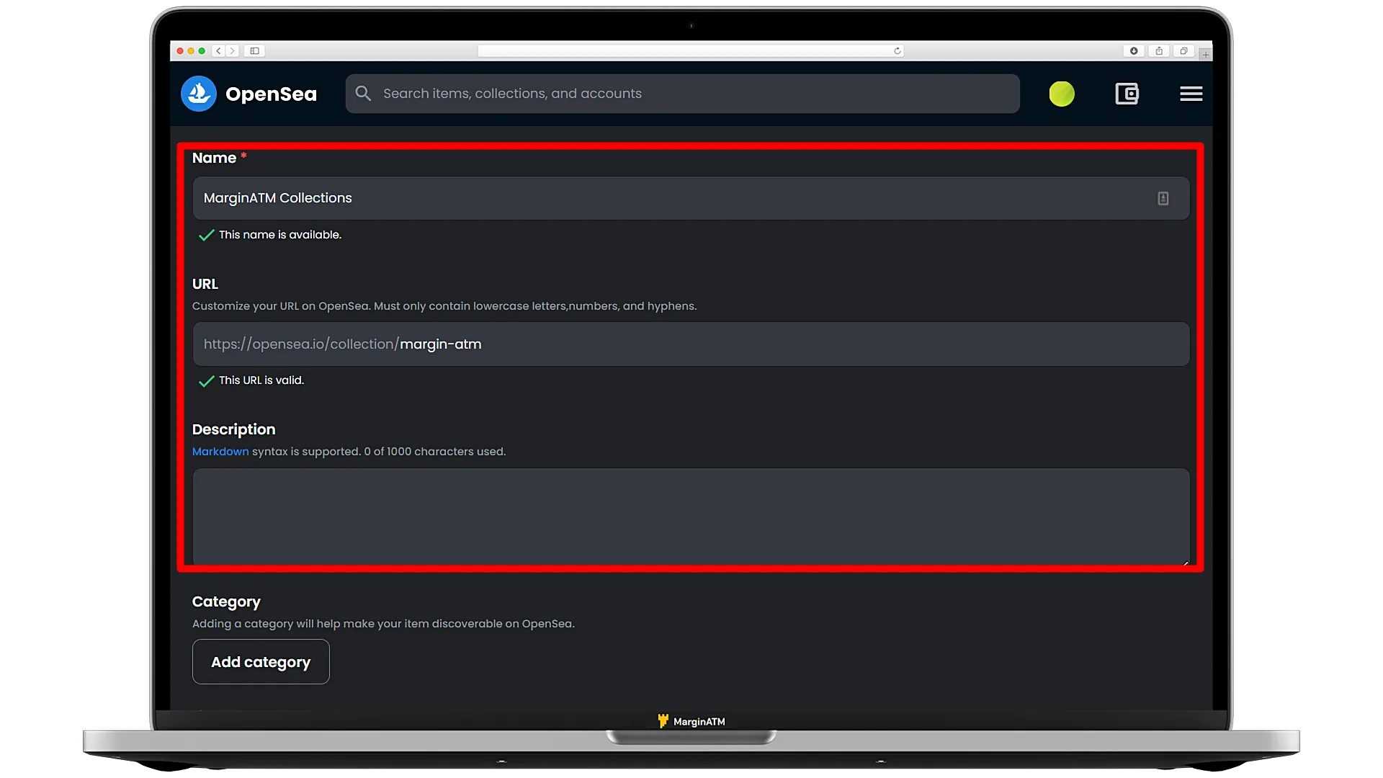
Task: Click the OpenSea brand name text
Action: (271, 94)
